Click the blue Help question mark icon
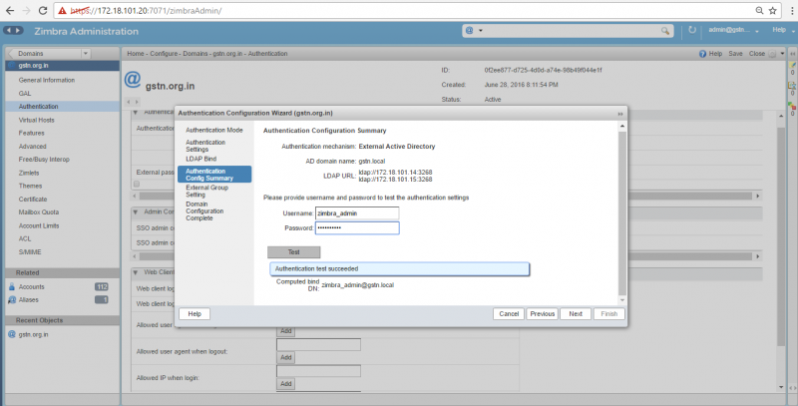798x406 pixels. coord(702,54)
